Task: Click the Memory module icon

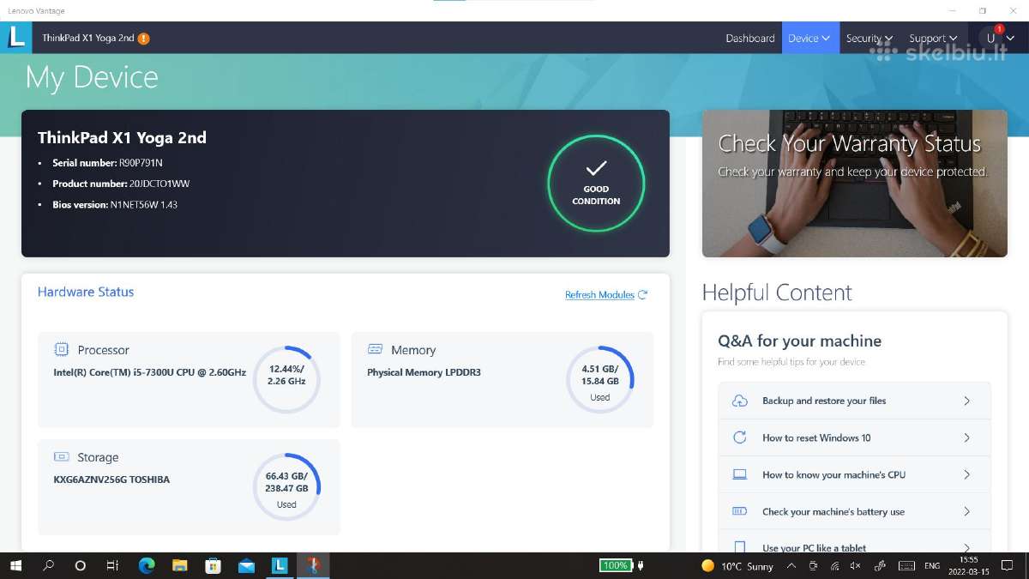Action: pyautogui.click(x=375, y=349)
